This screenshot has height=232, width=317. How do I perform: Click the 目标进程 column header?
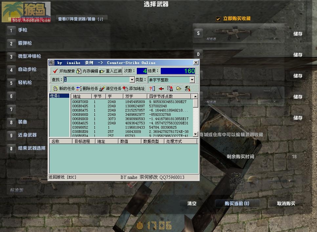click(84, 141)
